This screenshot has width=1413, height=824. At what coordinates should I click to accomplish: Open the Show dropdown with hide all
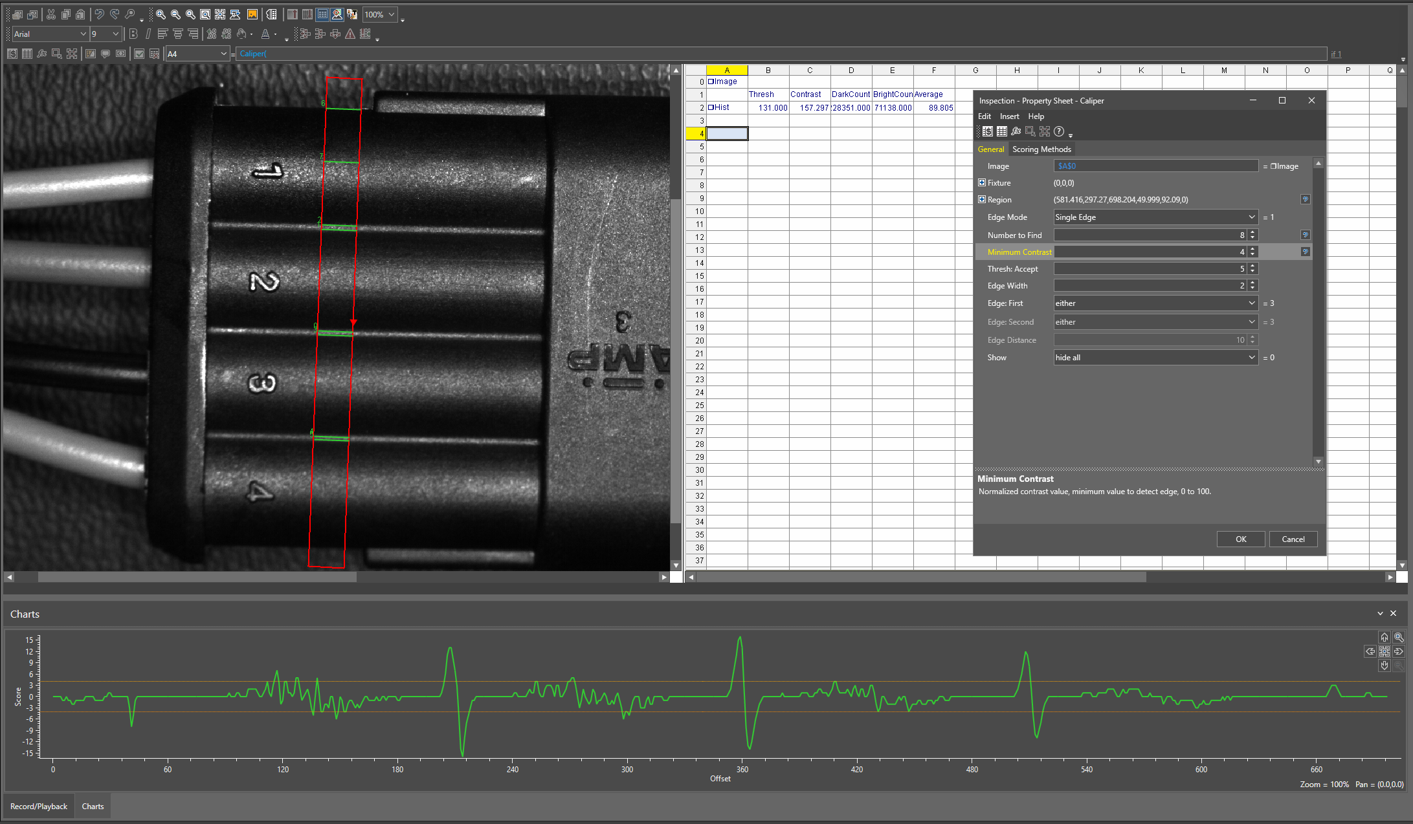(x=1252, y=358)
